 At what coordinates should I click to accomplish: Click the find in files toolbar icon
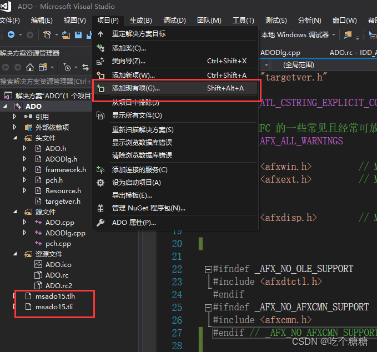[348, 35]
